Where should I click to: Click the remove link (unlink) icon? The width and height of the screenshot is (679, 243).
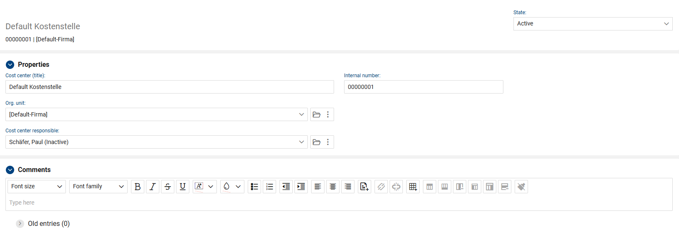[x=396, y=187]
